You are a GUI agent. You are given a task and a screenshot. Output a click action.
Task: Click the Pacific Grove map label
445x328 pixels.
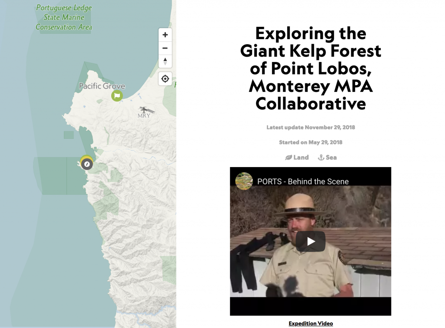click(x=102, y=86)
